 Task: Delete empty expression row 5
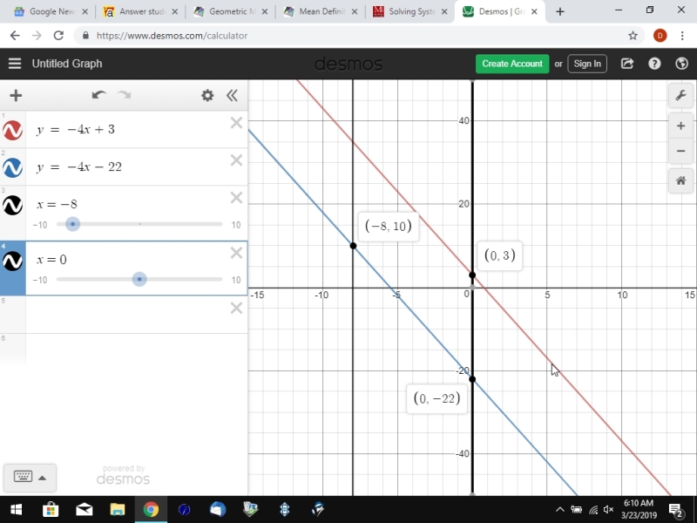236,308
